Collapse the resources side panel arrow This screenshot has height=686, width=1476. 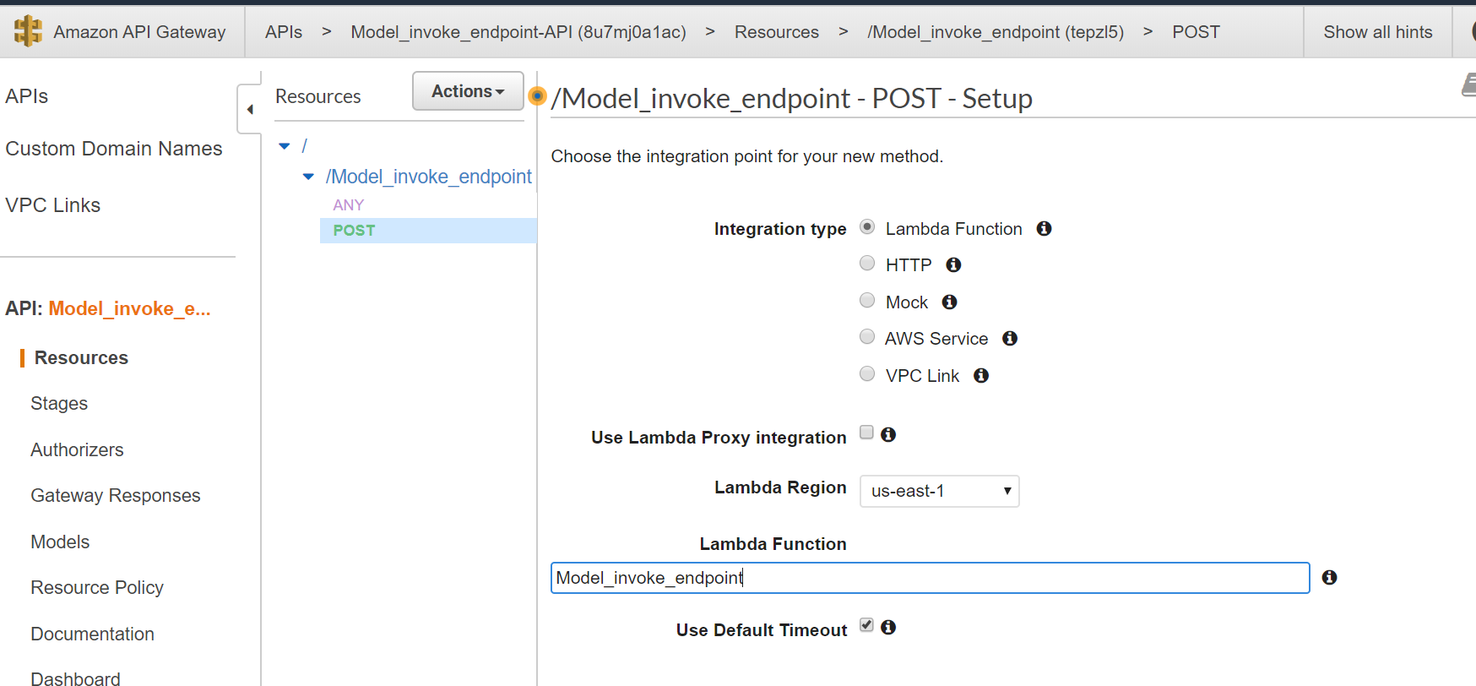250,109
